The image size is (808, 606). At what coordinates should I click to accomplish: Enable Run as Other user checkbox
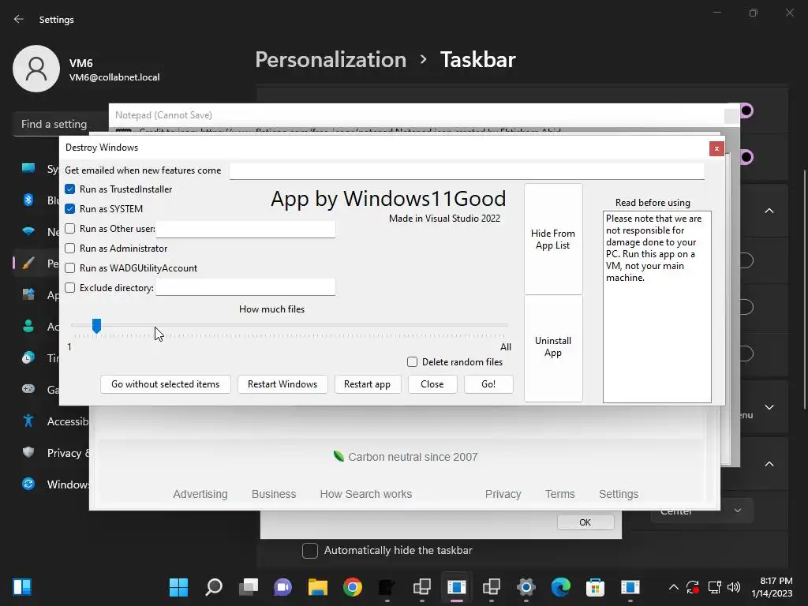(x=70, y=228)
